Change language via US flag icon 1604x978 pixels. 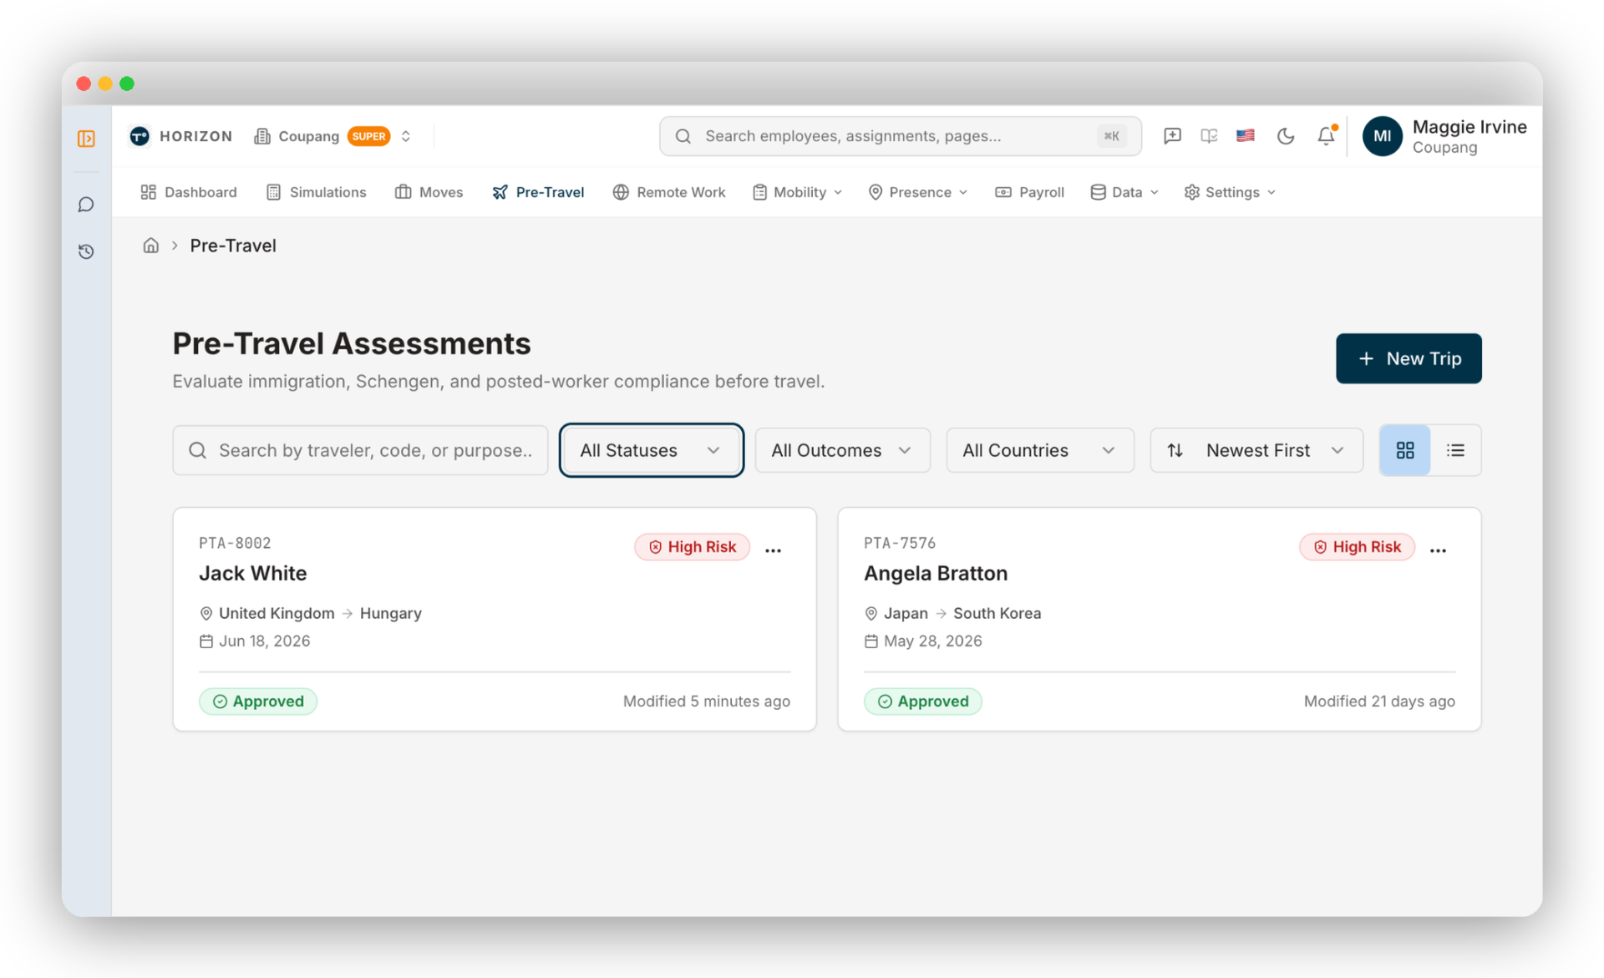[x=1246, y=135]
